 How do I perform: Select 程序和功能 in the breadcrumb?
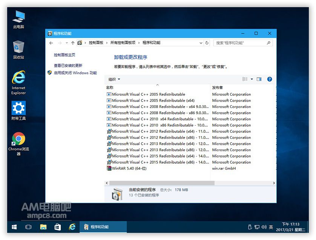click(x=152, y=43)
